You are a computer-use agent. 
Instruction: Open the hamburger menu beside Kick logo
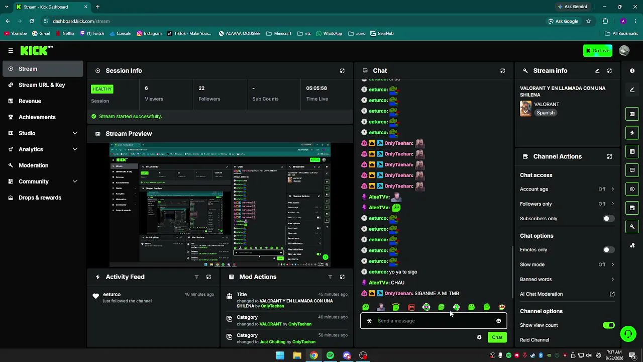(x=11, y=50)
